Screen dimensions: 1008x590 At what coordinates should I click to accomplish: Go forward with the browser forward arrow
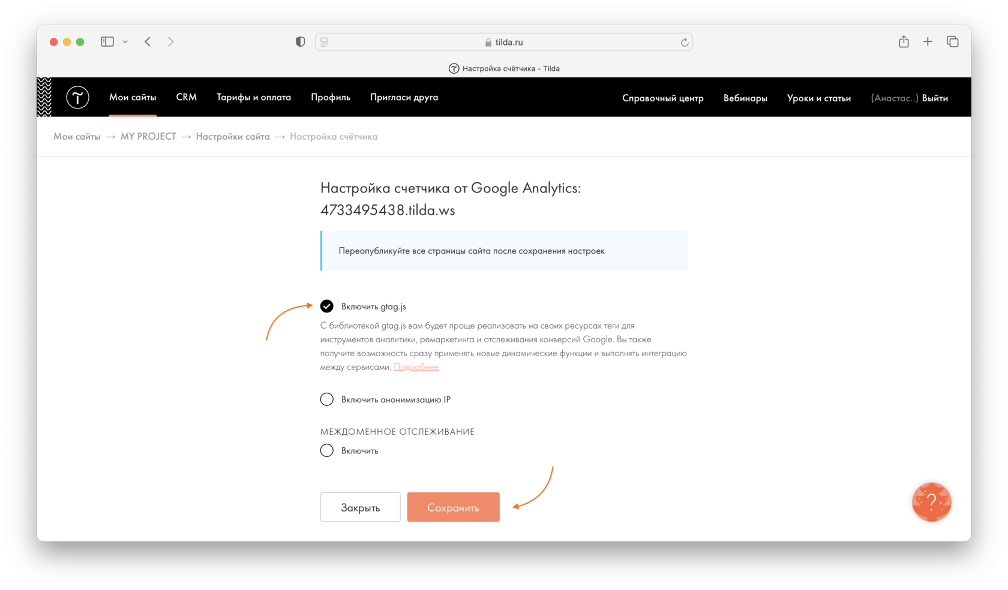[171, 41]
